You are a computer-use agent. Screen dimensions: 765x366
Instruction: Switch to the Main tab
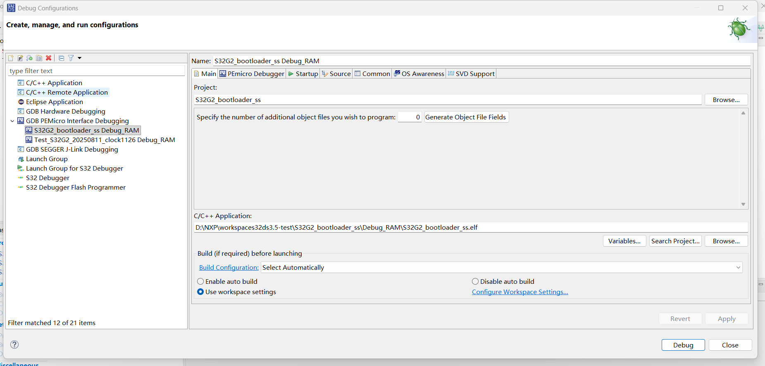[205, 74]
